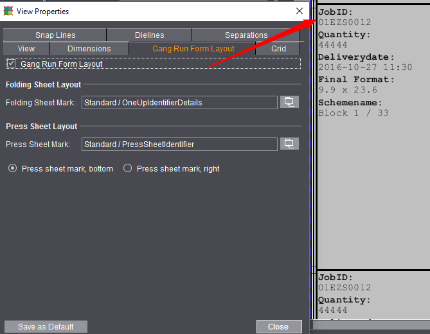This screenshot has height=334, width=430.
Task: Click the 'Block 1 / 33' schemename text
Action: pyautogui.click(x=354, y=113)
